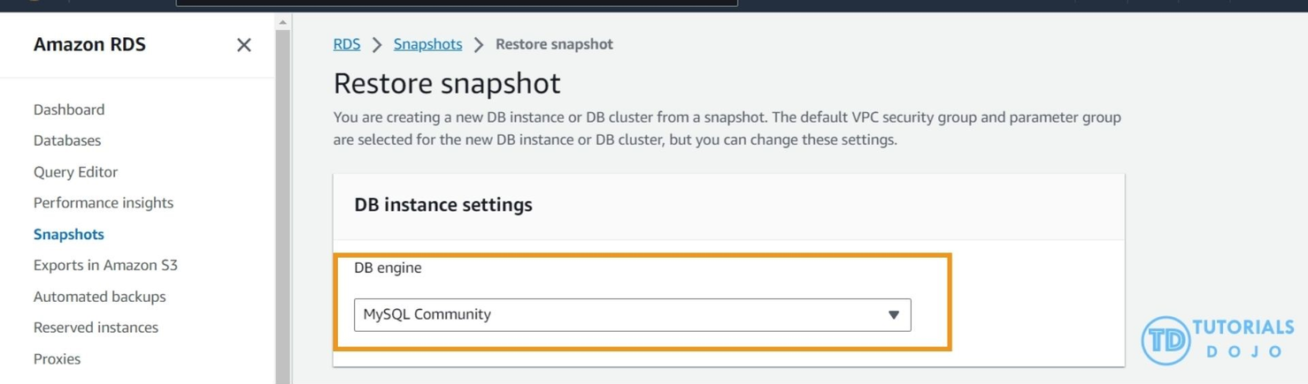Viewport: 1308px width, 384px height.
Task: Go to Reserved instances
Action: pyautogui.click(x=96, y=328)
